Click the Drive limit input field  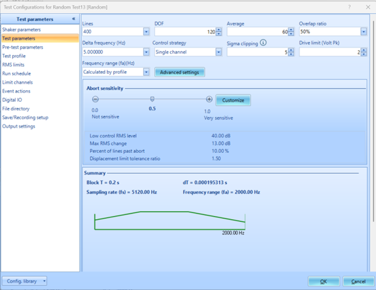(x=328, y=52)
